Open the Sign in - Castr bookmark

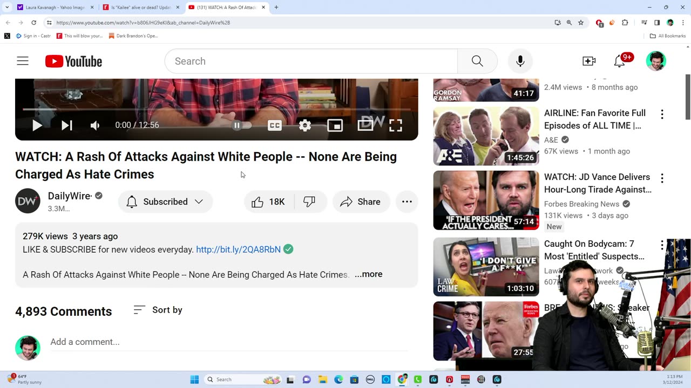[33, 36]
